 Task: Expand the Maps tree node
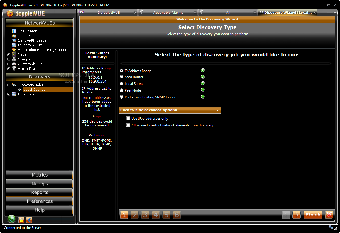pos(9,54)
